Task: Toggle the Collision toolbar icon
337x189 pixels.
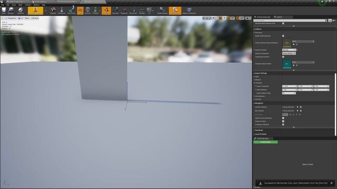Action: [x=95, y=10]
